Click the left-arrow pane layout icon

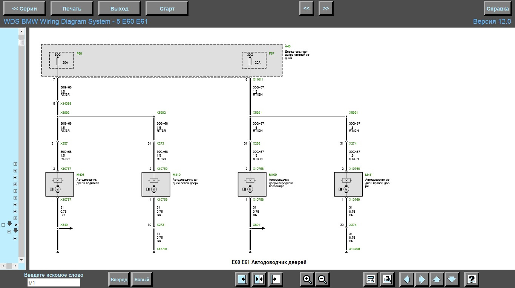[276, 279]
